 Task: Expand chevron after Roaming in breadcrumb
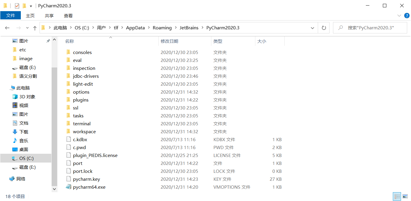pyautogui.click(x=176, y=28)
